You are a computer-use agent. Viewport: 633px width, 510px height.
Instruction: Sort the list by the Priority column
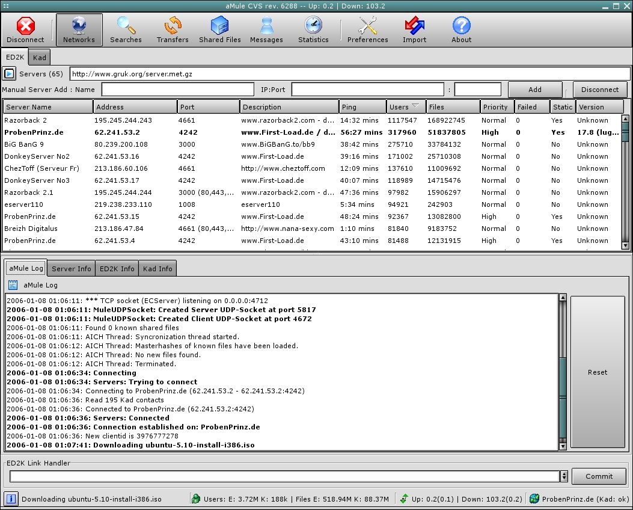497,107
